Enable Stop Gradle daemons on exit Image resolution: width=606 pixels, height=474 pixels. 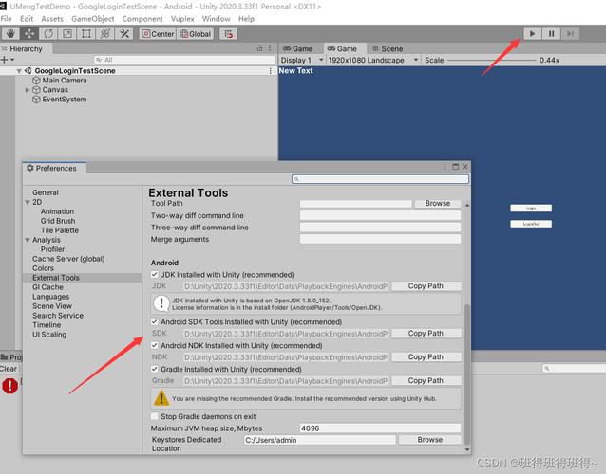point(156,416)
